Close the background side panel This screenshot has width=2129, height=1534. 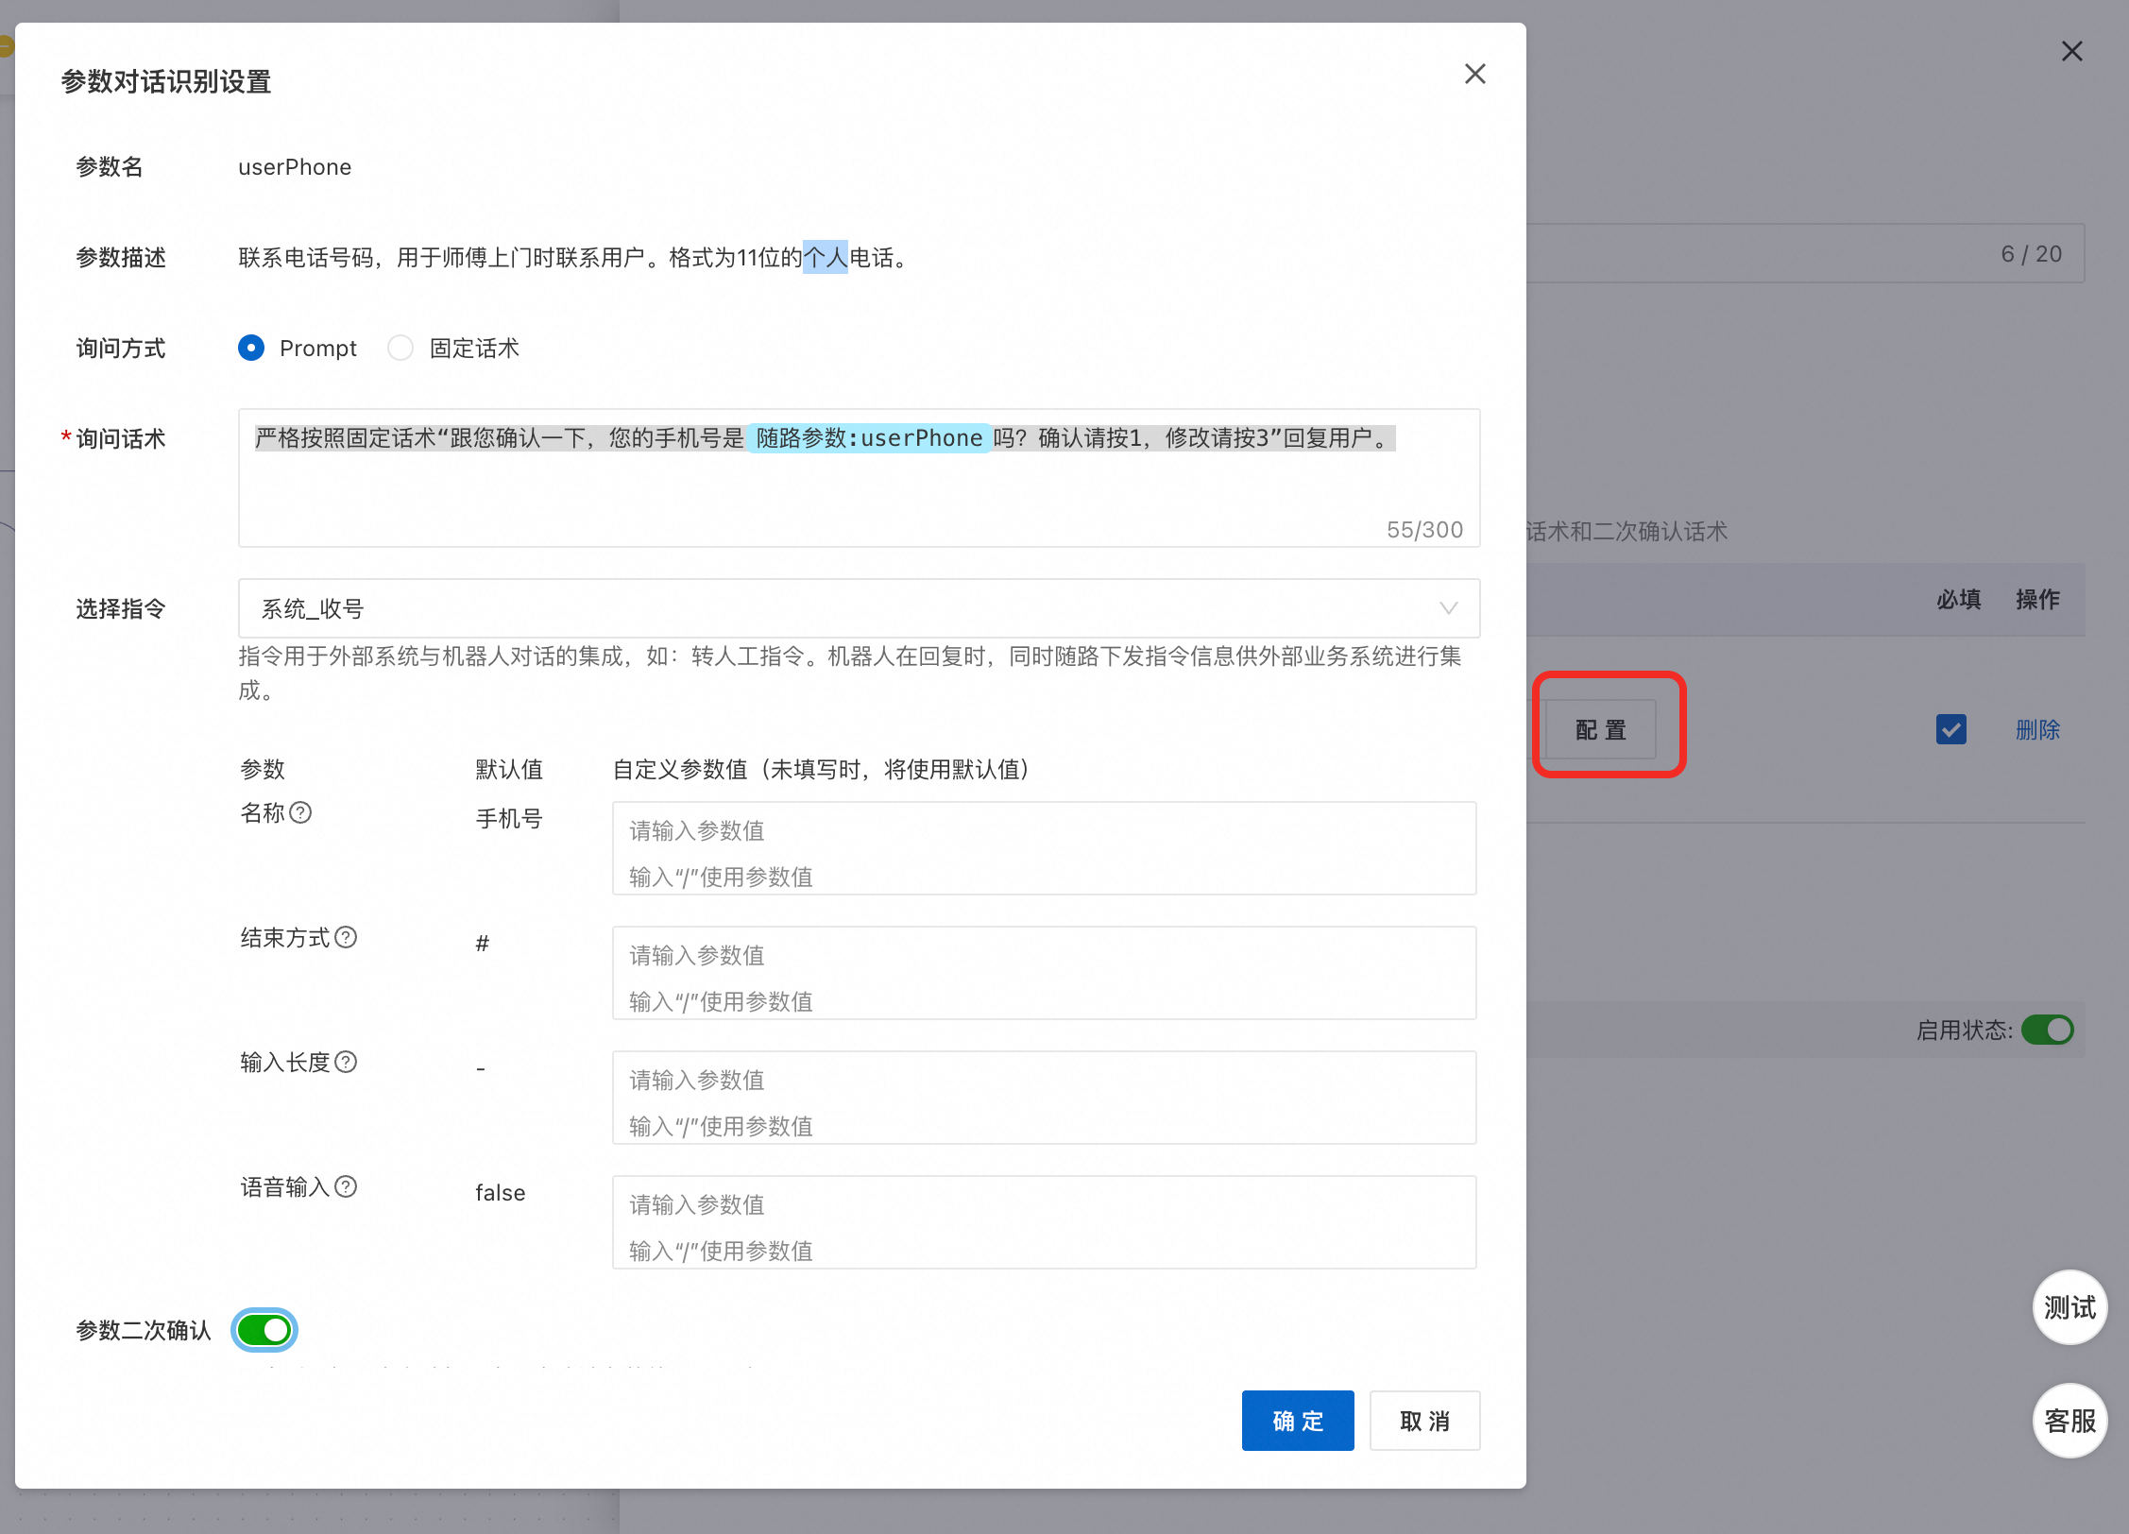[x=2071, y=51]
